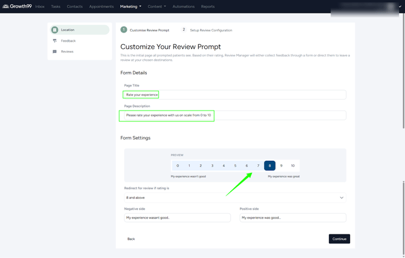
Task: Select rating 8 in the preview scale
Action: [x=270, y=166]
